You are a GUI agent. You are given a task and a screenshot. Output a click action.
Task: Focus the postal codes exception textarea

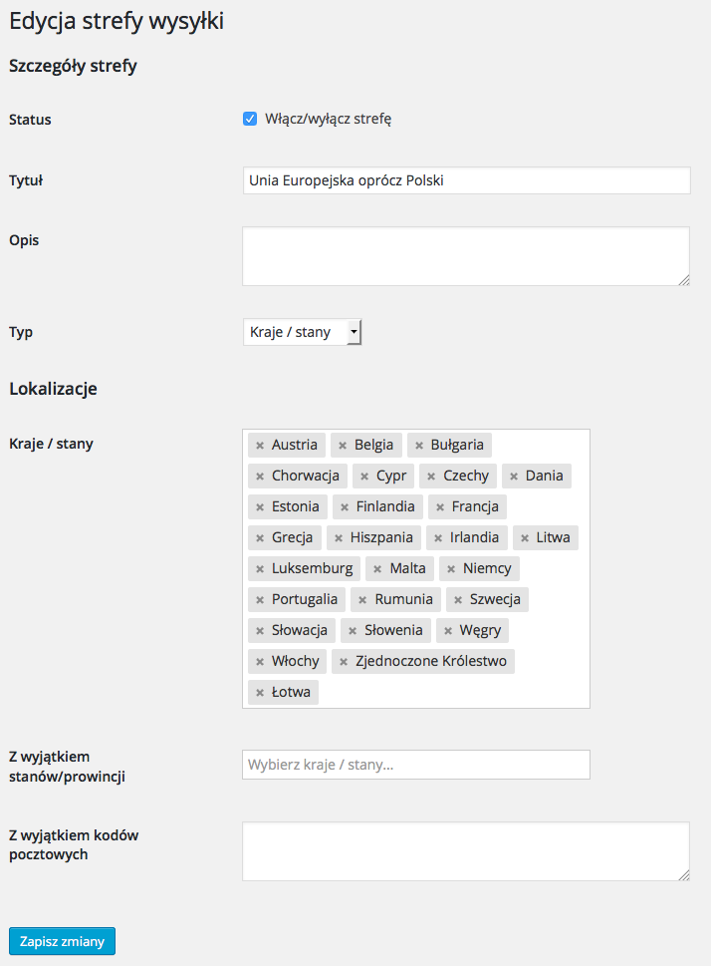(x=466, y=851)
